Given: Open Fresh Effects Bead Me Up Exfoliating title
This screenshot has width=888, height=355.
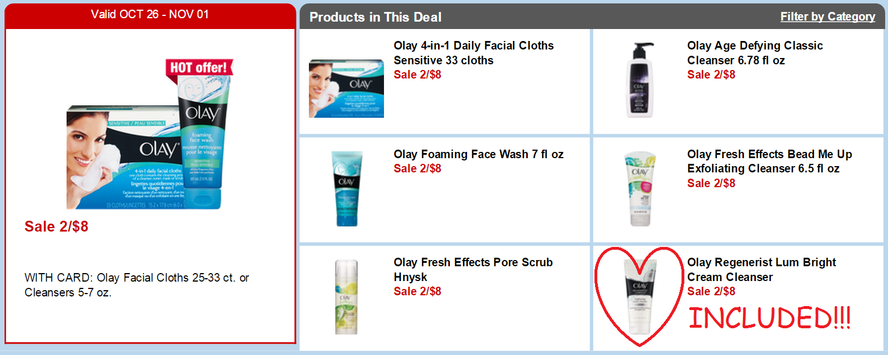Looking at the screenshot, I should pyautogui.click(x=770, y=162).
